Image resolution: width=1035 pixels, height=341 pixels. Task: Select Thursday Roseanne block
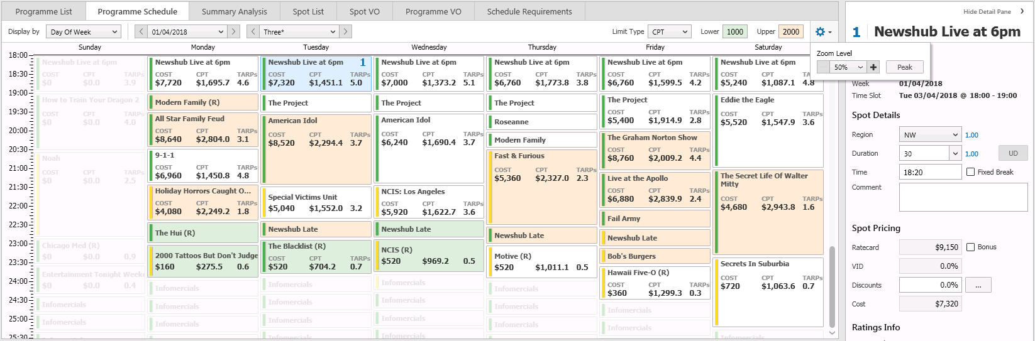[542, 122]
